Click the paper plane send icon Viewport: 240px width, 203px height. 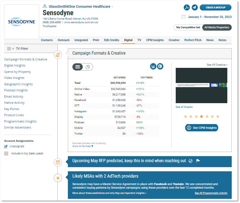[x=194, y=7]
